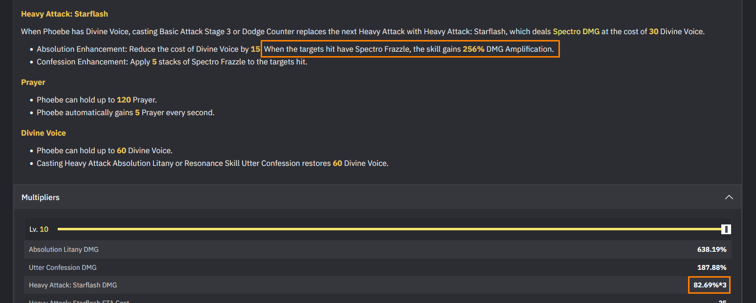Viewport: 756px width, 303px height.
Task: Click the middle of the yellow level slider track
Action: click(x=390, y=229)
